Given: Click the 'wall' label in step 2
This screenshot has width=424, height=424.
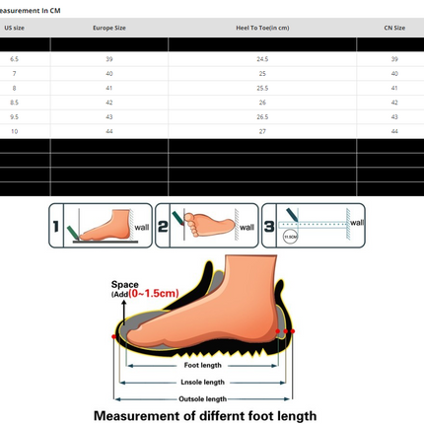Looking at the screenshot, I should click(x=247, y=228).
